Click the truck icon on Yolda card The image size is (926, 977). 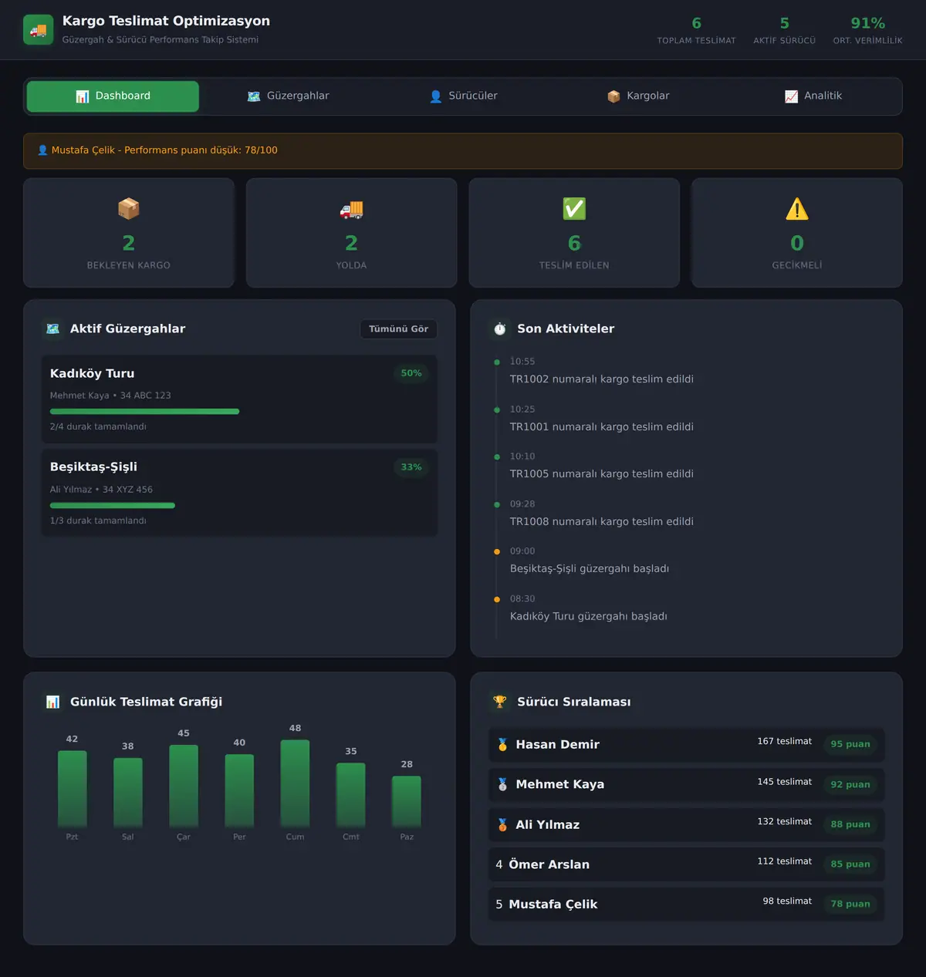click(x=351, y=209)
